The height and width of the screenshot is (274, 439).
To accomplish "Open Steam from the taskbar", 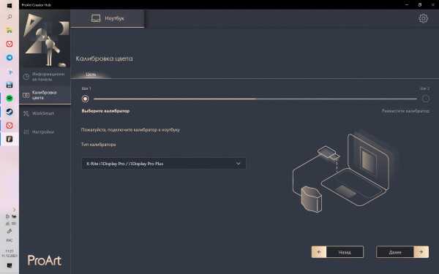I will tap(10, 112).
